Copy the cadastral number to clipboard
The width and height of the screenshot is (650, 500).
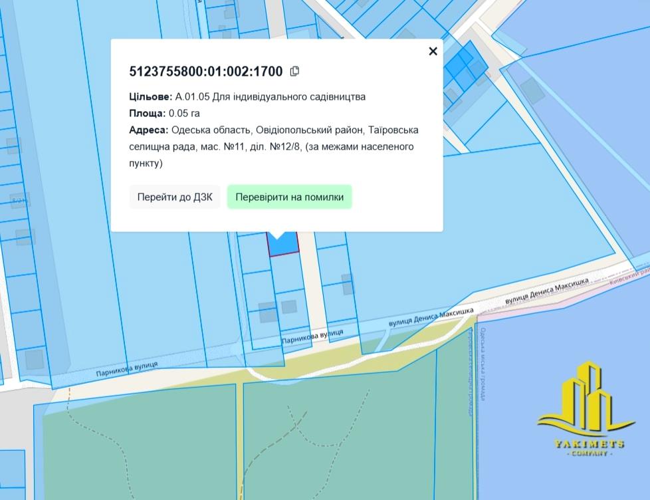(295, 71)
